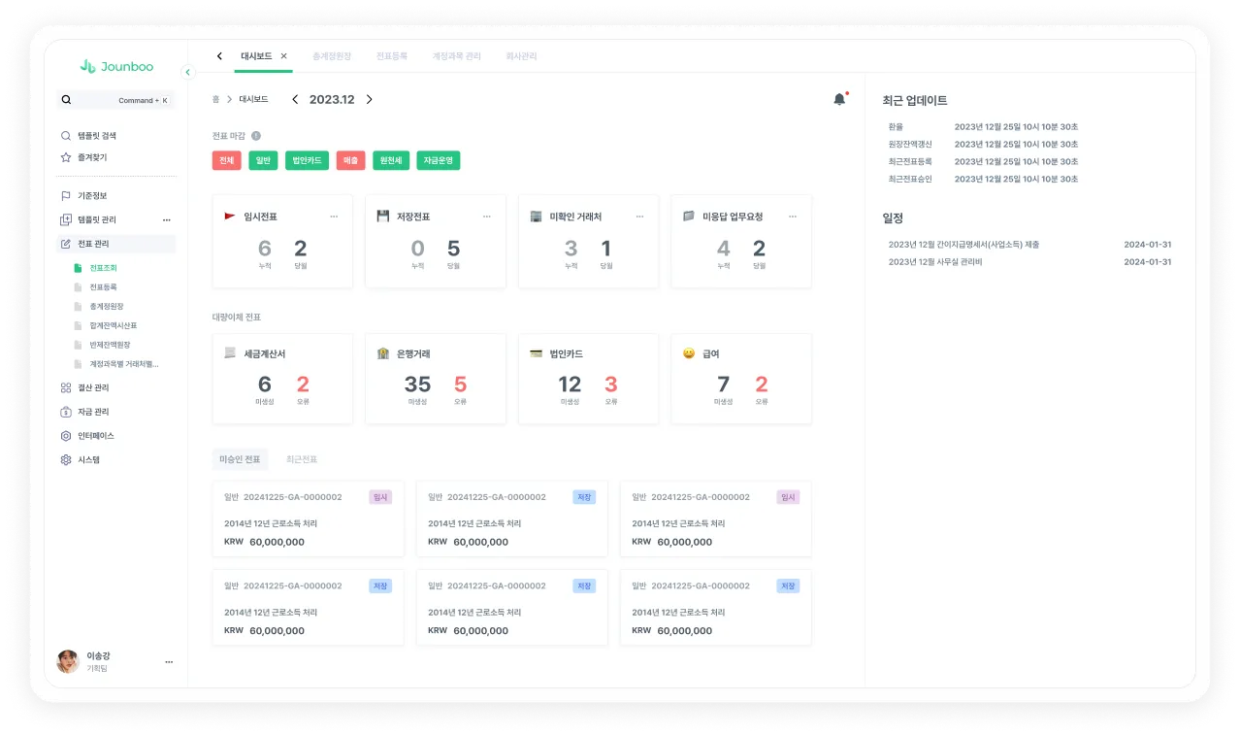
Task: Open options menu on 저장전표 card
Action: (487, 217)
